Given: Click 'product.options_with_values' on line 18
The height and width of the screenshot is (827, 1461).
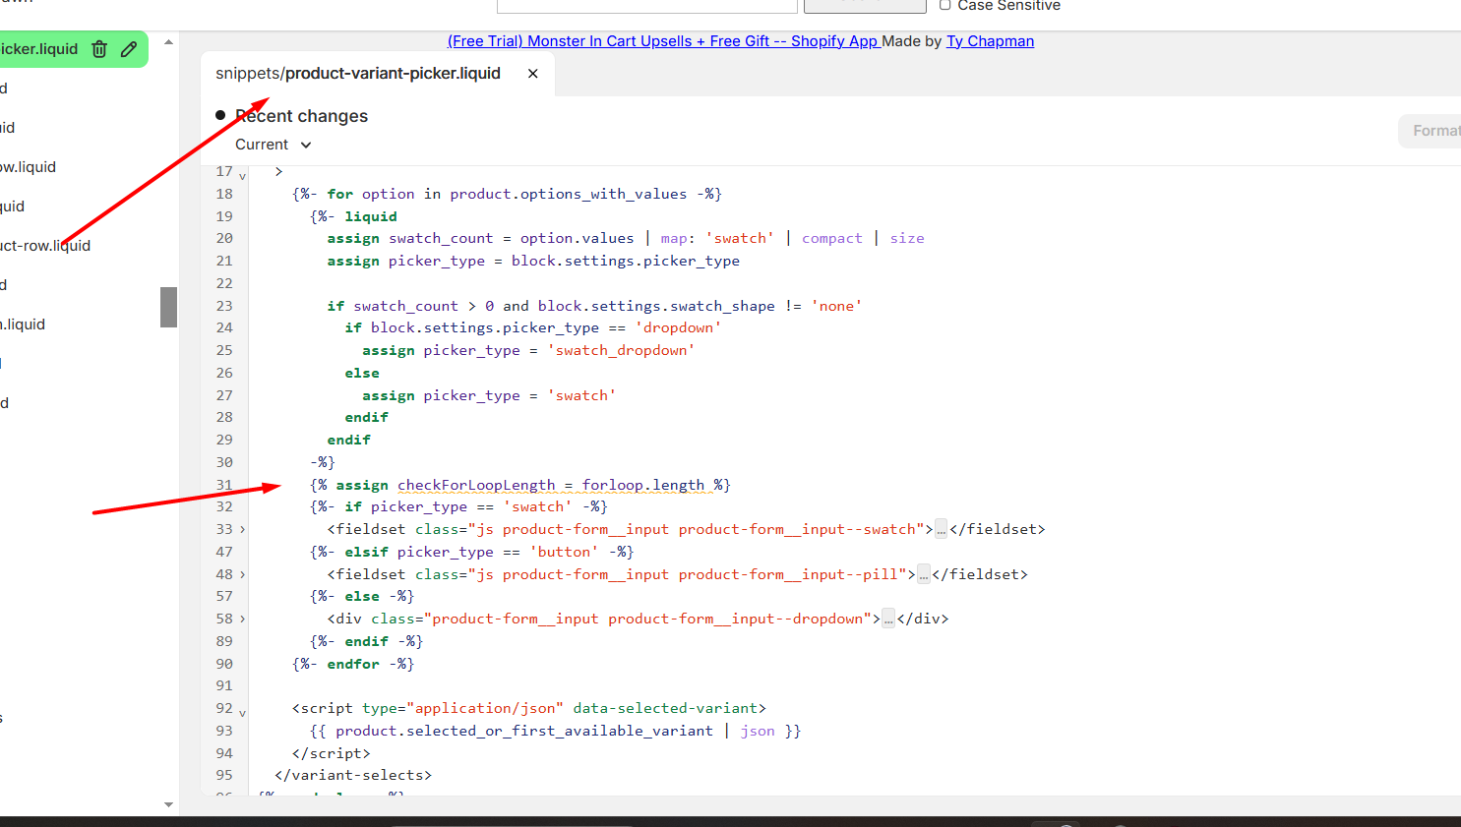Looking at the screenshot, I should click(x=569, y=194).
